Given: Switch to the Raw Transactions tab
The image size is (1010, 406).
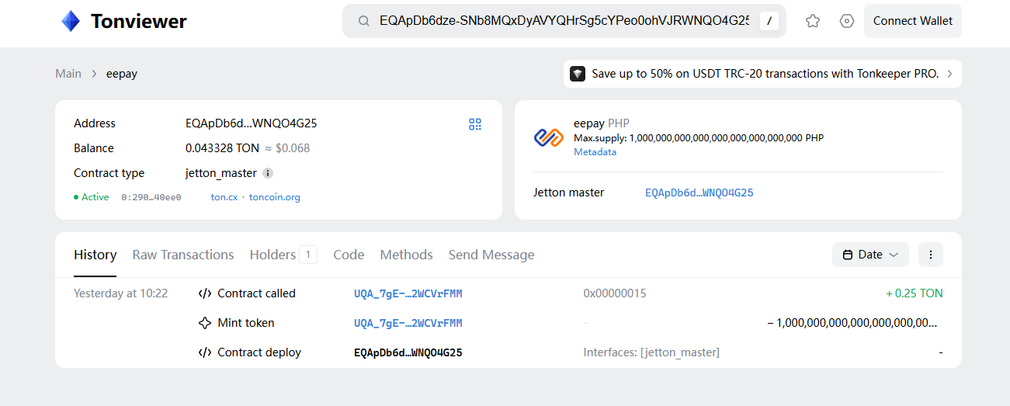Looking at the screenshot, I should [x=183, y=255].
